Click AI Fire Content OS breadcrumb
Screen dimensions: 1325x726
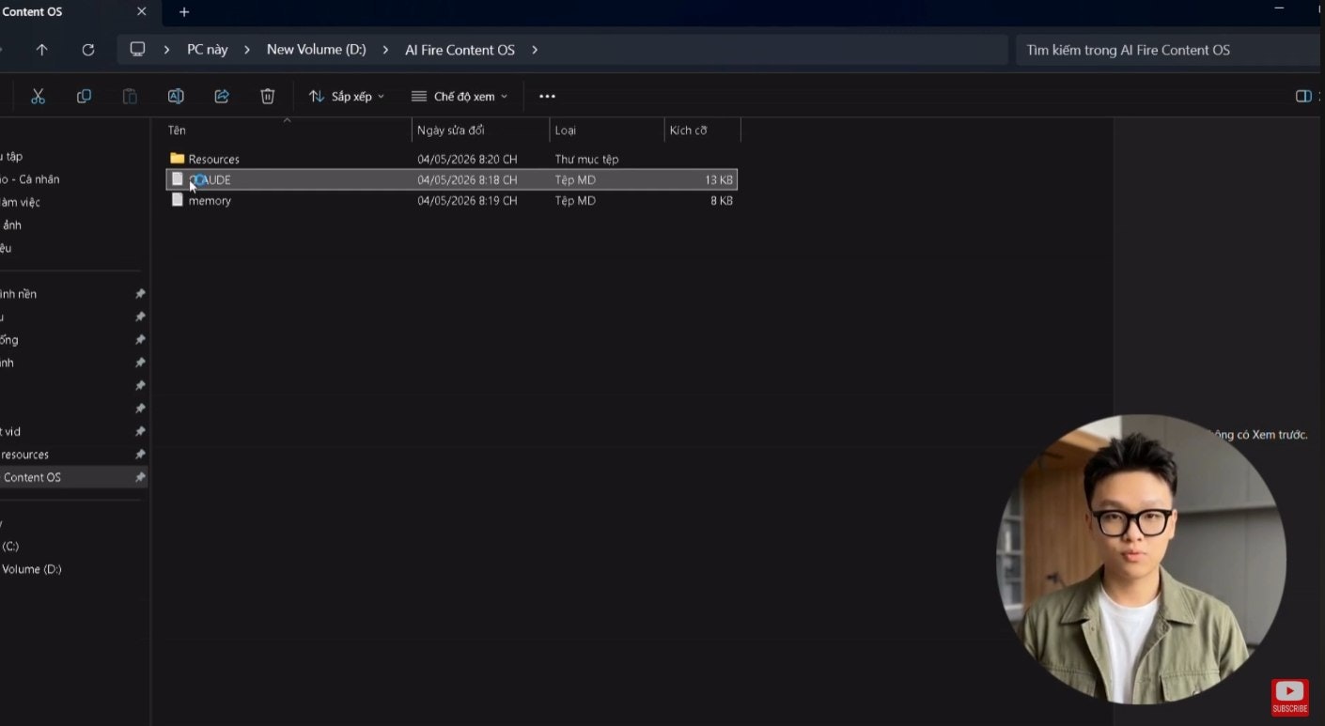[460, 50]
